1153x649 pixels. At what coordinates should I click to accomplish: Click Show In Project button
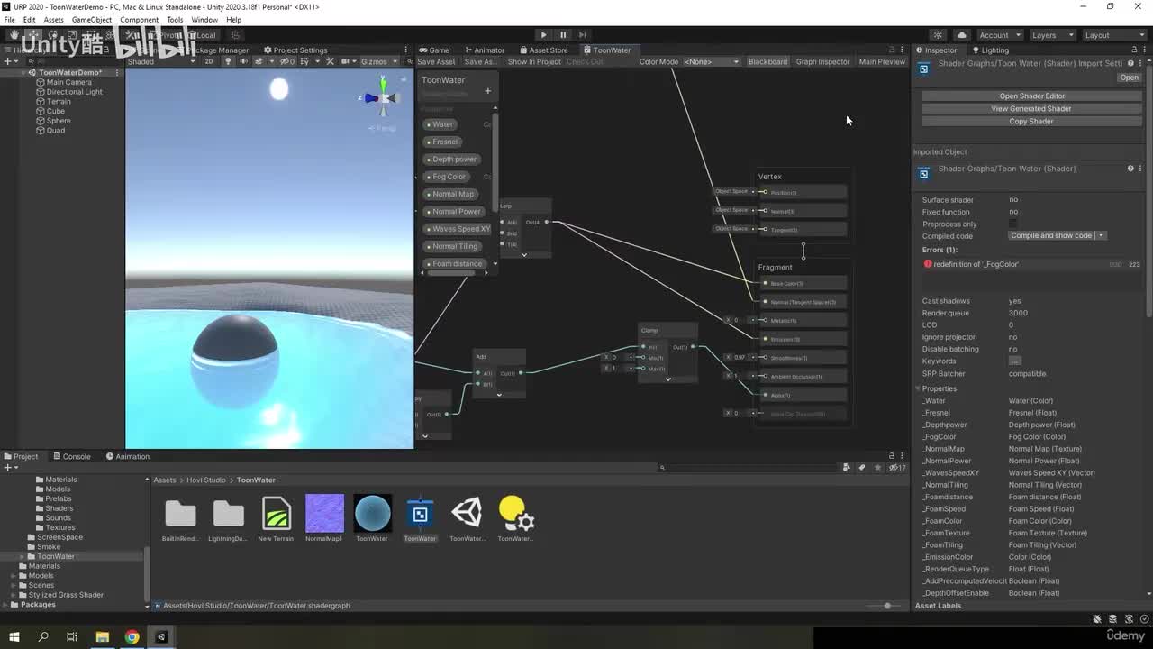click(534, 62)
